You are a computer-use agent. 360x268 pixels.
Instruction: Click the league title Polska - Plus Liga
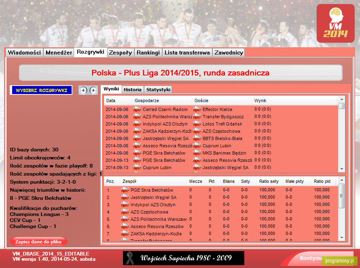(x=180, y=73)
